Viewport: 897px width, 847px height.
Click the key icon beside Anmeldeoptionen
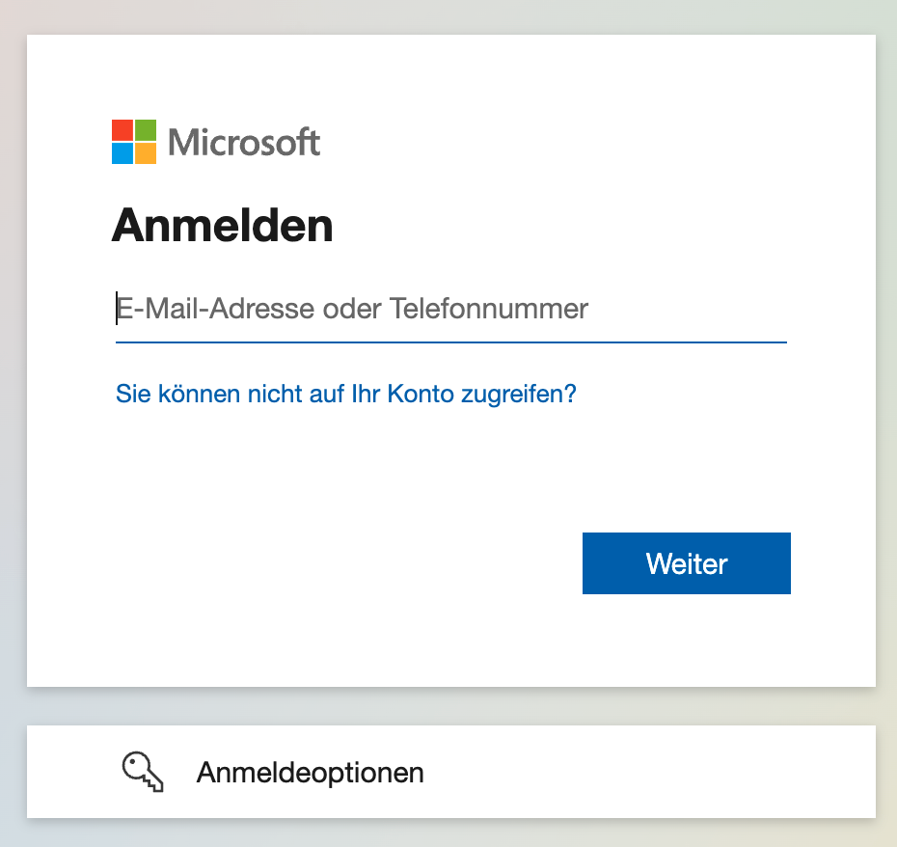click(x=143, y=772)
